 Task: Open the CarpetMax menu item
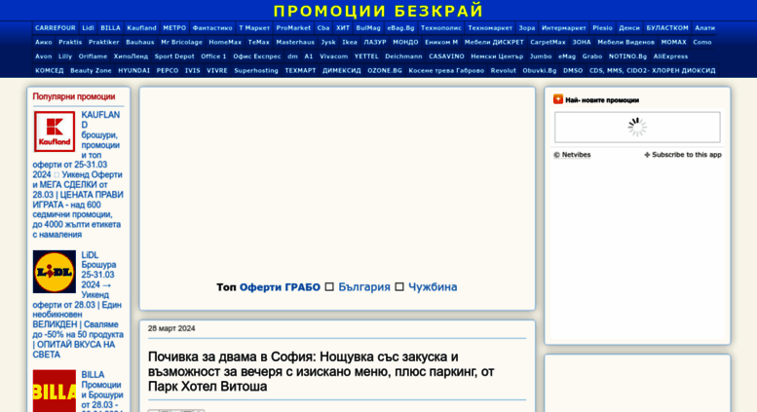548,42
